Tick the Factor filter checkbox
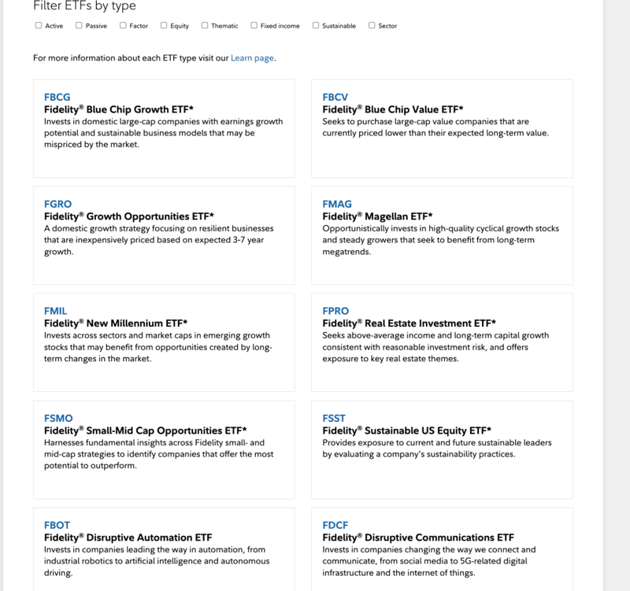This screenshot has height=591, width=630. click(123, 26)
